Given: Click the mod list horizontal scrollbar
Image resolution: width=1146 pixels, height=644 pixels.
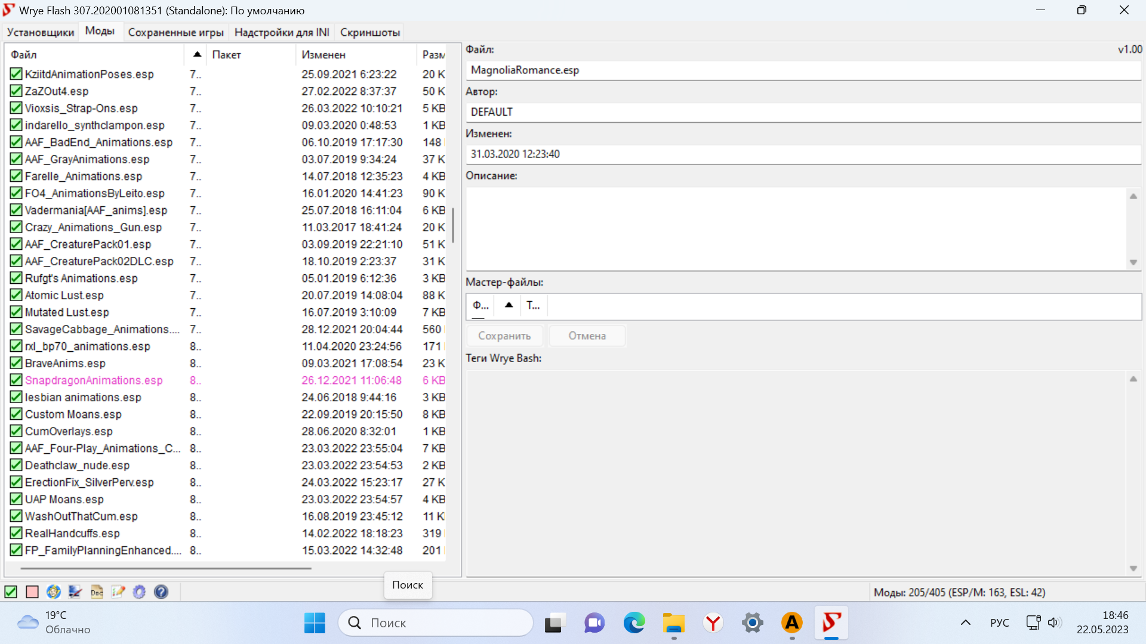Looking at the screenshot, I should coord(166,568).
